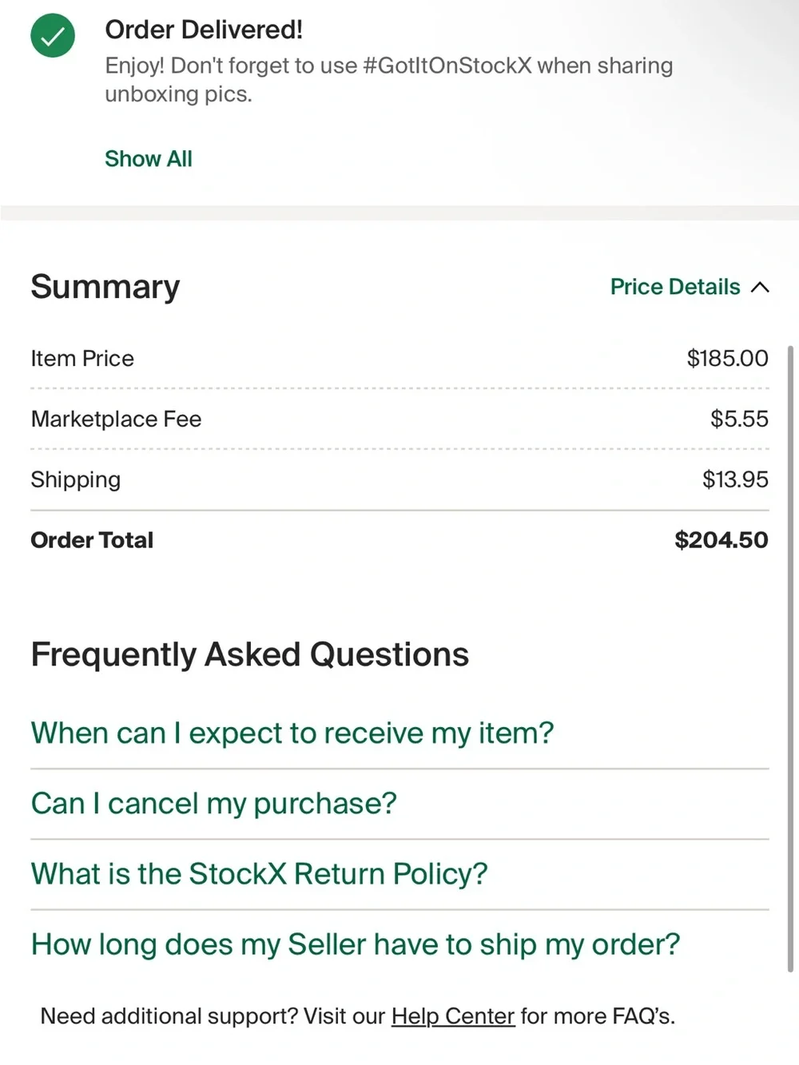The width and height of the screenshot is (799, 1065).
Task: Click the $13.95 shipping amount
Action: pos(736,479)
